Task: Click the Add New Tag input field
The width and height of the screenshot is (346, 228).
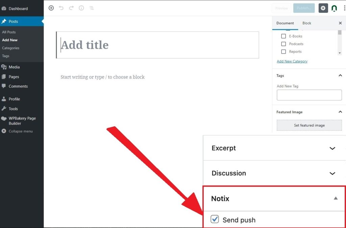Action: [309, 95]
